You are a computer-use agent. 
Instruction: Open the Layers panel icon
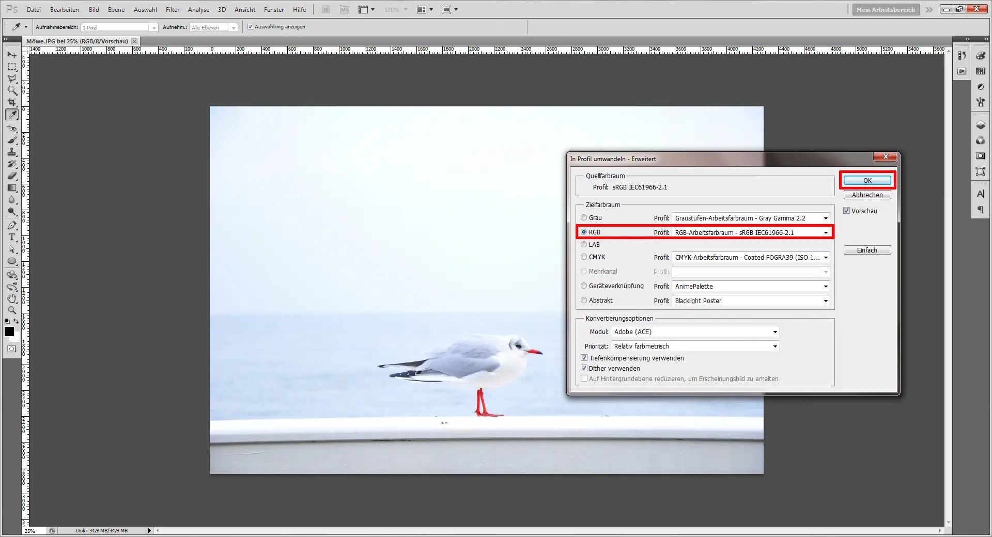pyautogui.click(x=980, y=125)
